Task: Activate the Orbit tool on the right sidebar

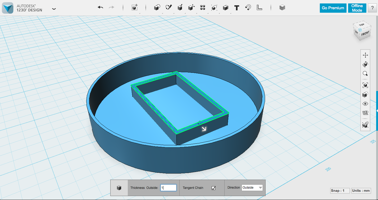Action: pos(365,64)
